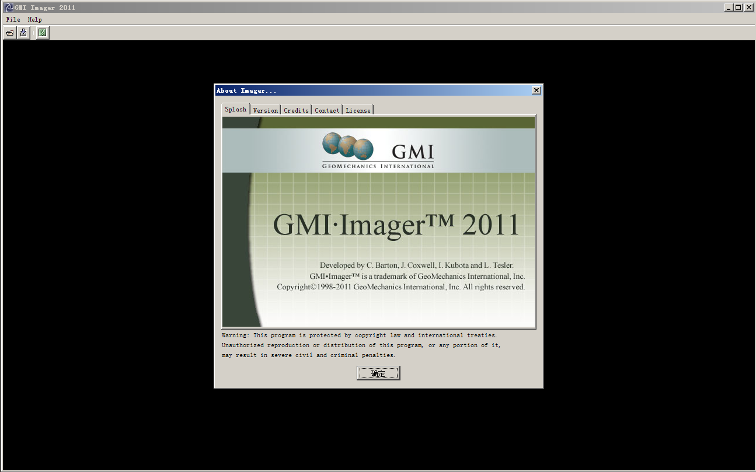Viewport: 756px width, 472px height.
Task: Click the GMI Imager title bar app icon
Action: coord(9,8)
